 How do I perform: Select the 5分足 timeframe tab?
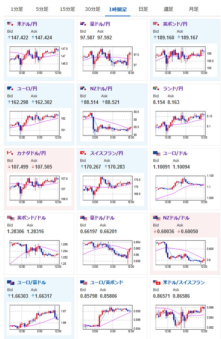click(x=42, y=9)
